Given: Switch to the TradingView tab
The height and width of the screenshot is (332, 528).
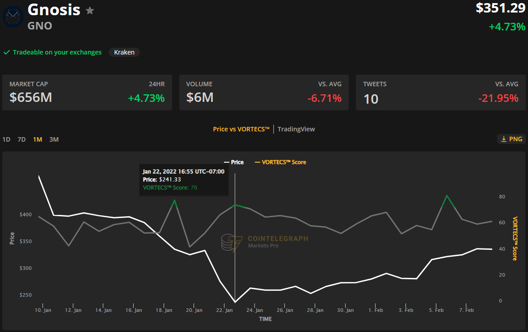Looking at the screenshot, I should pos(296,129).
